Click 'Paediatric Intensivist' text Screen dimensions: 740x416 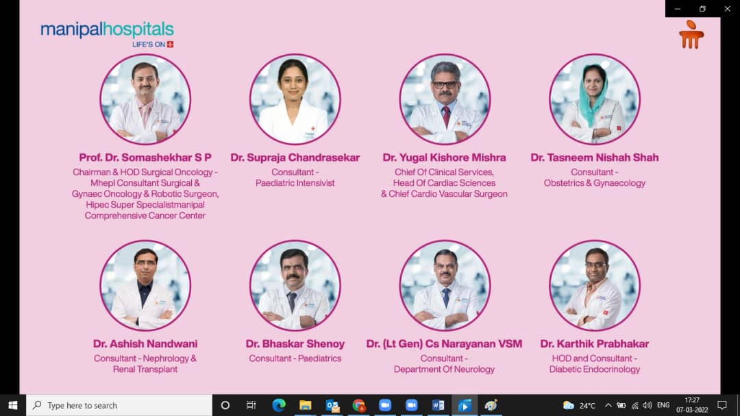pyautogui.click(x=295, y=183)
